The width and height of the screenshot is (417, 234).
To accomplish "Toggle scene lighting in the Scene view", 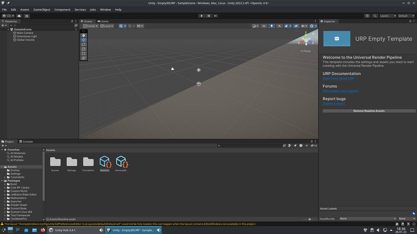I will [272, 26].
